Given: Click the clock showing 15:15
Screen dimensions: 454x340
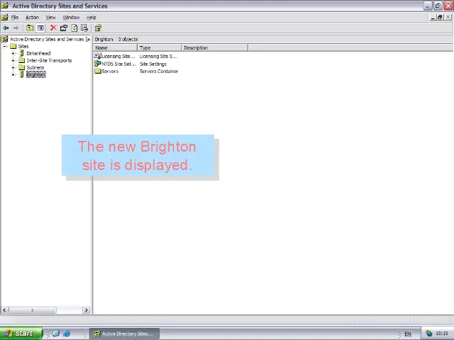Looking at the screenshot, I should 442,334.
